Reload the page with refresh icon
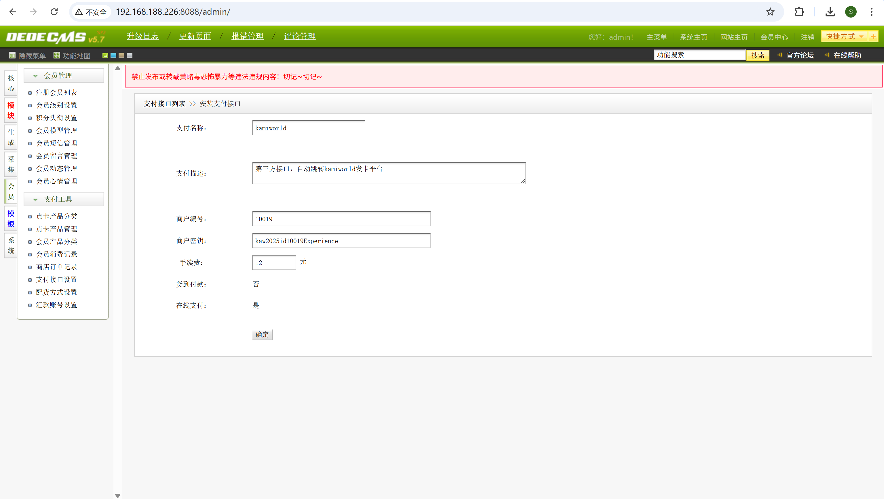The width and height of the screenshot is (884, 499). coord(54,12)
